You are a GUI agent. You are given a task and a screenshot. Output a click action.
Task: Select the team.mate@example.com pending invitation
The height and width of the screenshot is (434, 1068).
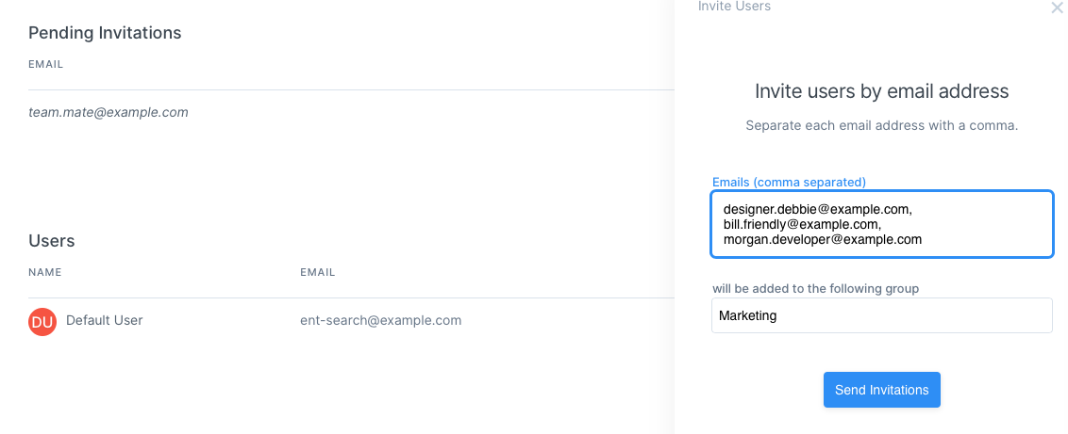pyautogui.click(x=108, y=112)
